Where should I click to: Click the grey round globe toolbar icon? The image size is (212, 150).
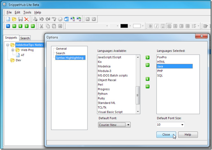coord(60,19)
